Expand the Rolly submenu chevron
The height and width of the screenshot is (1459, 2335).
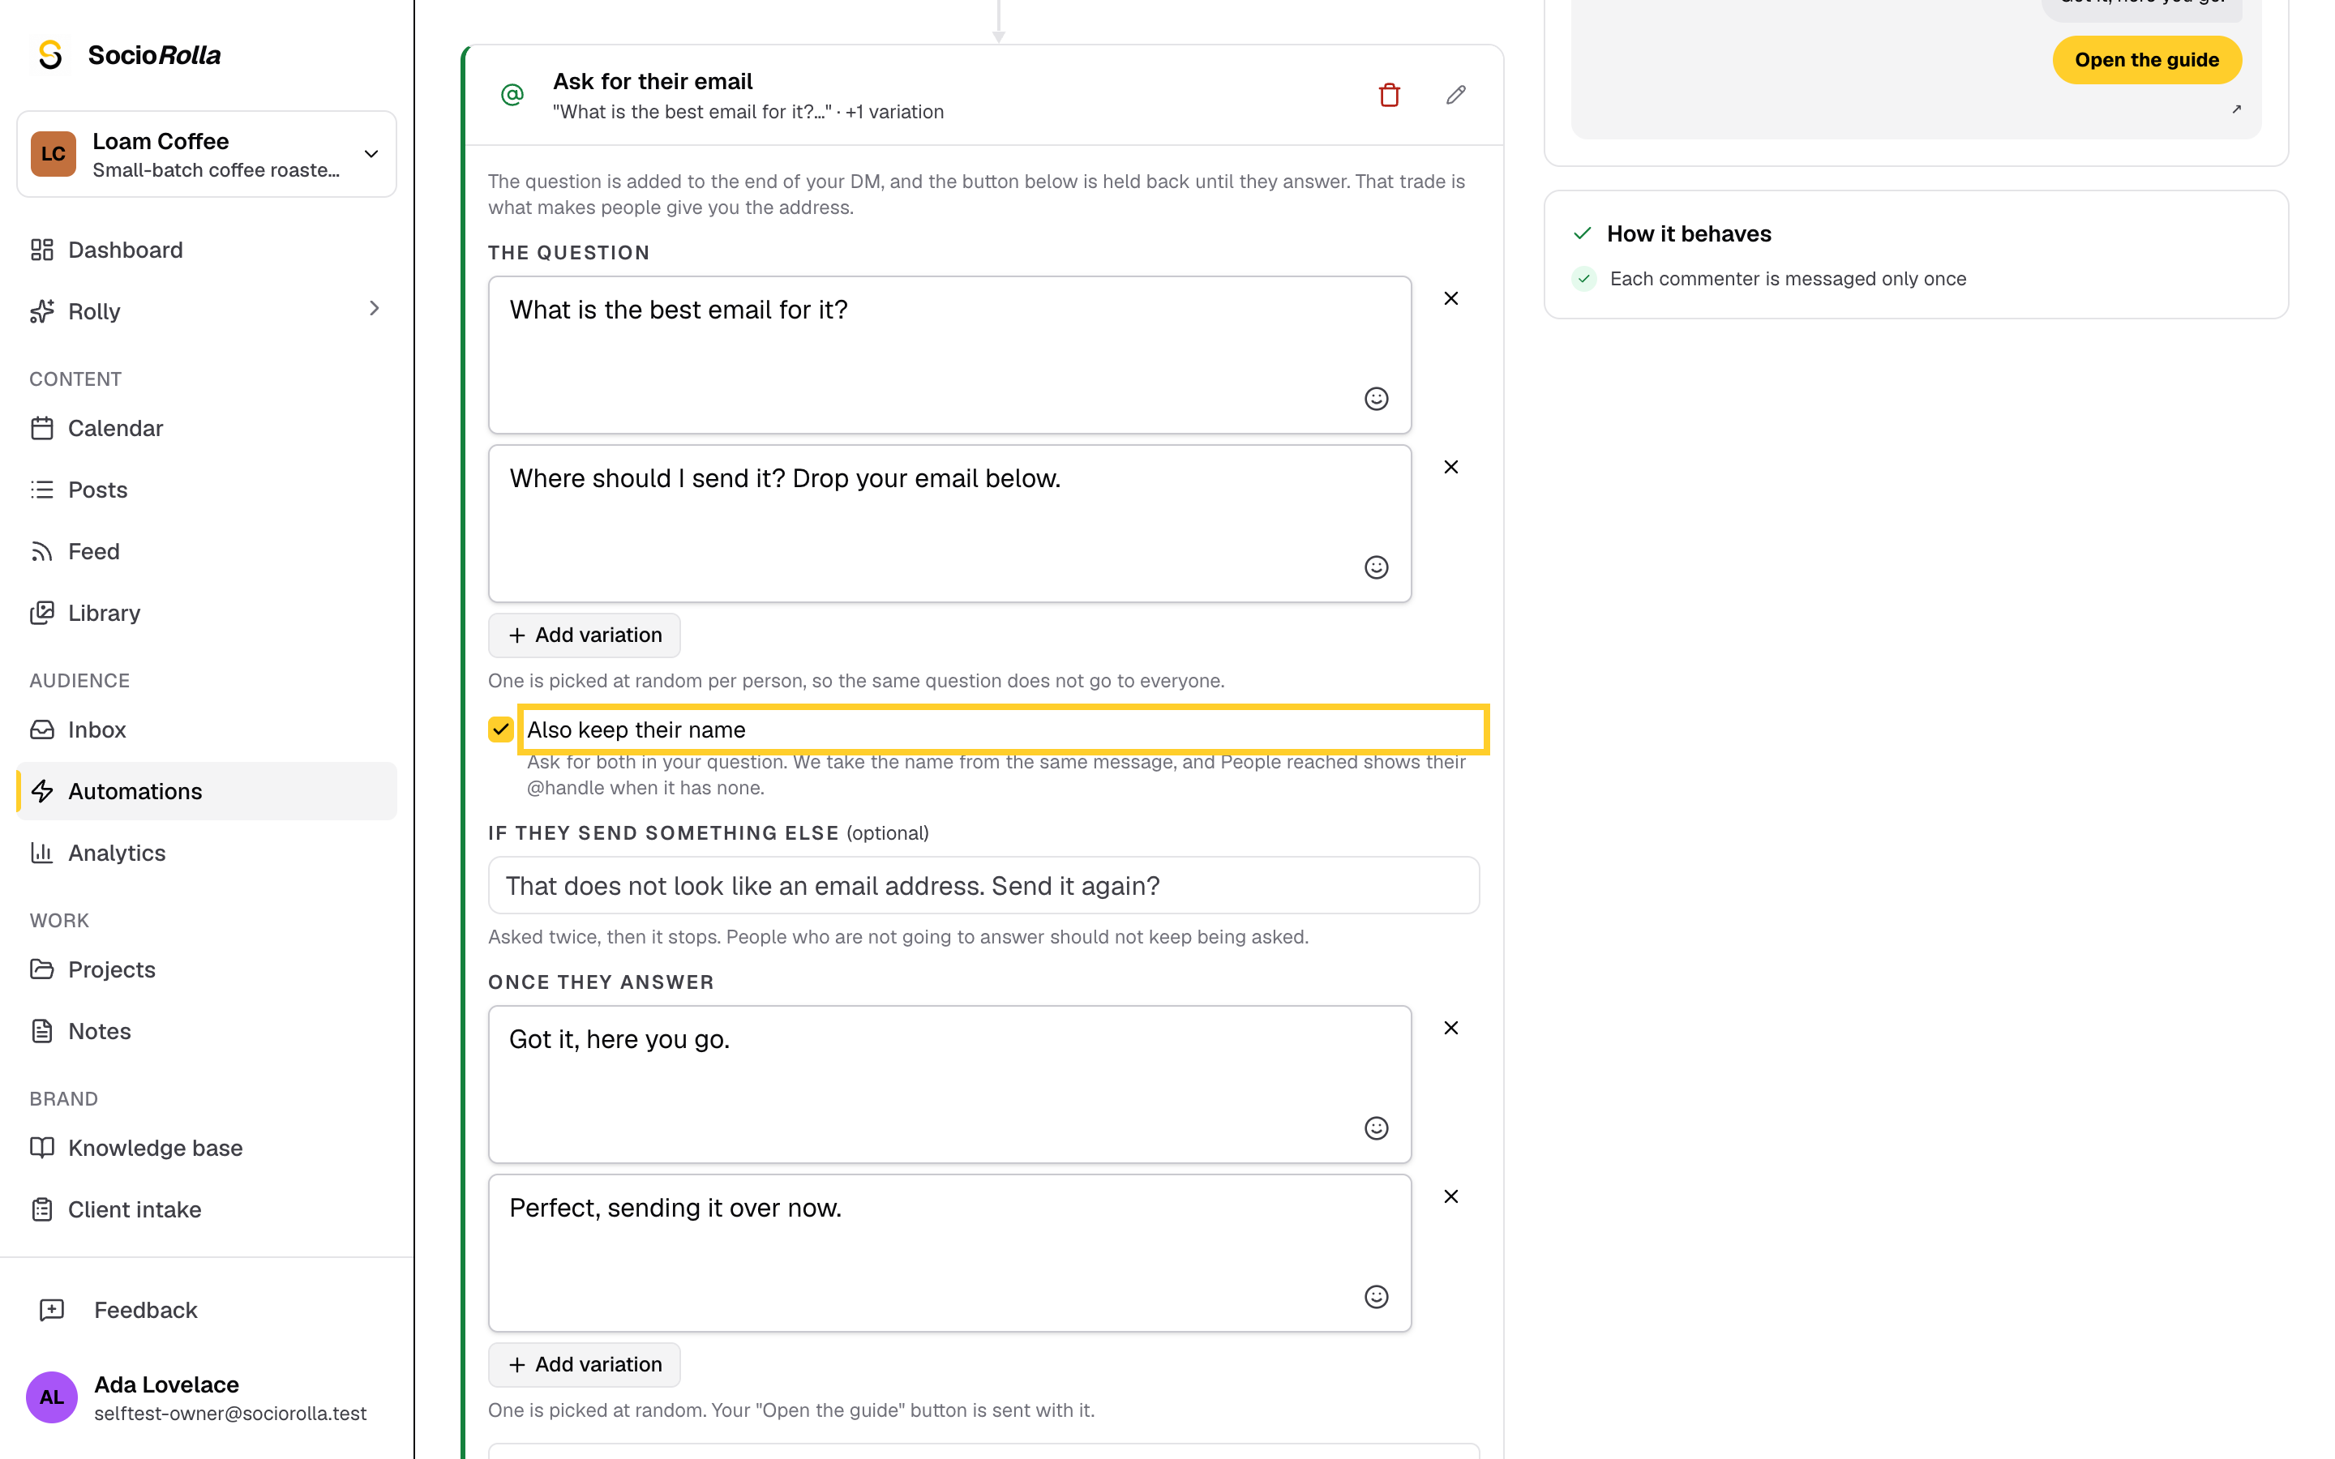375,309
